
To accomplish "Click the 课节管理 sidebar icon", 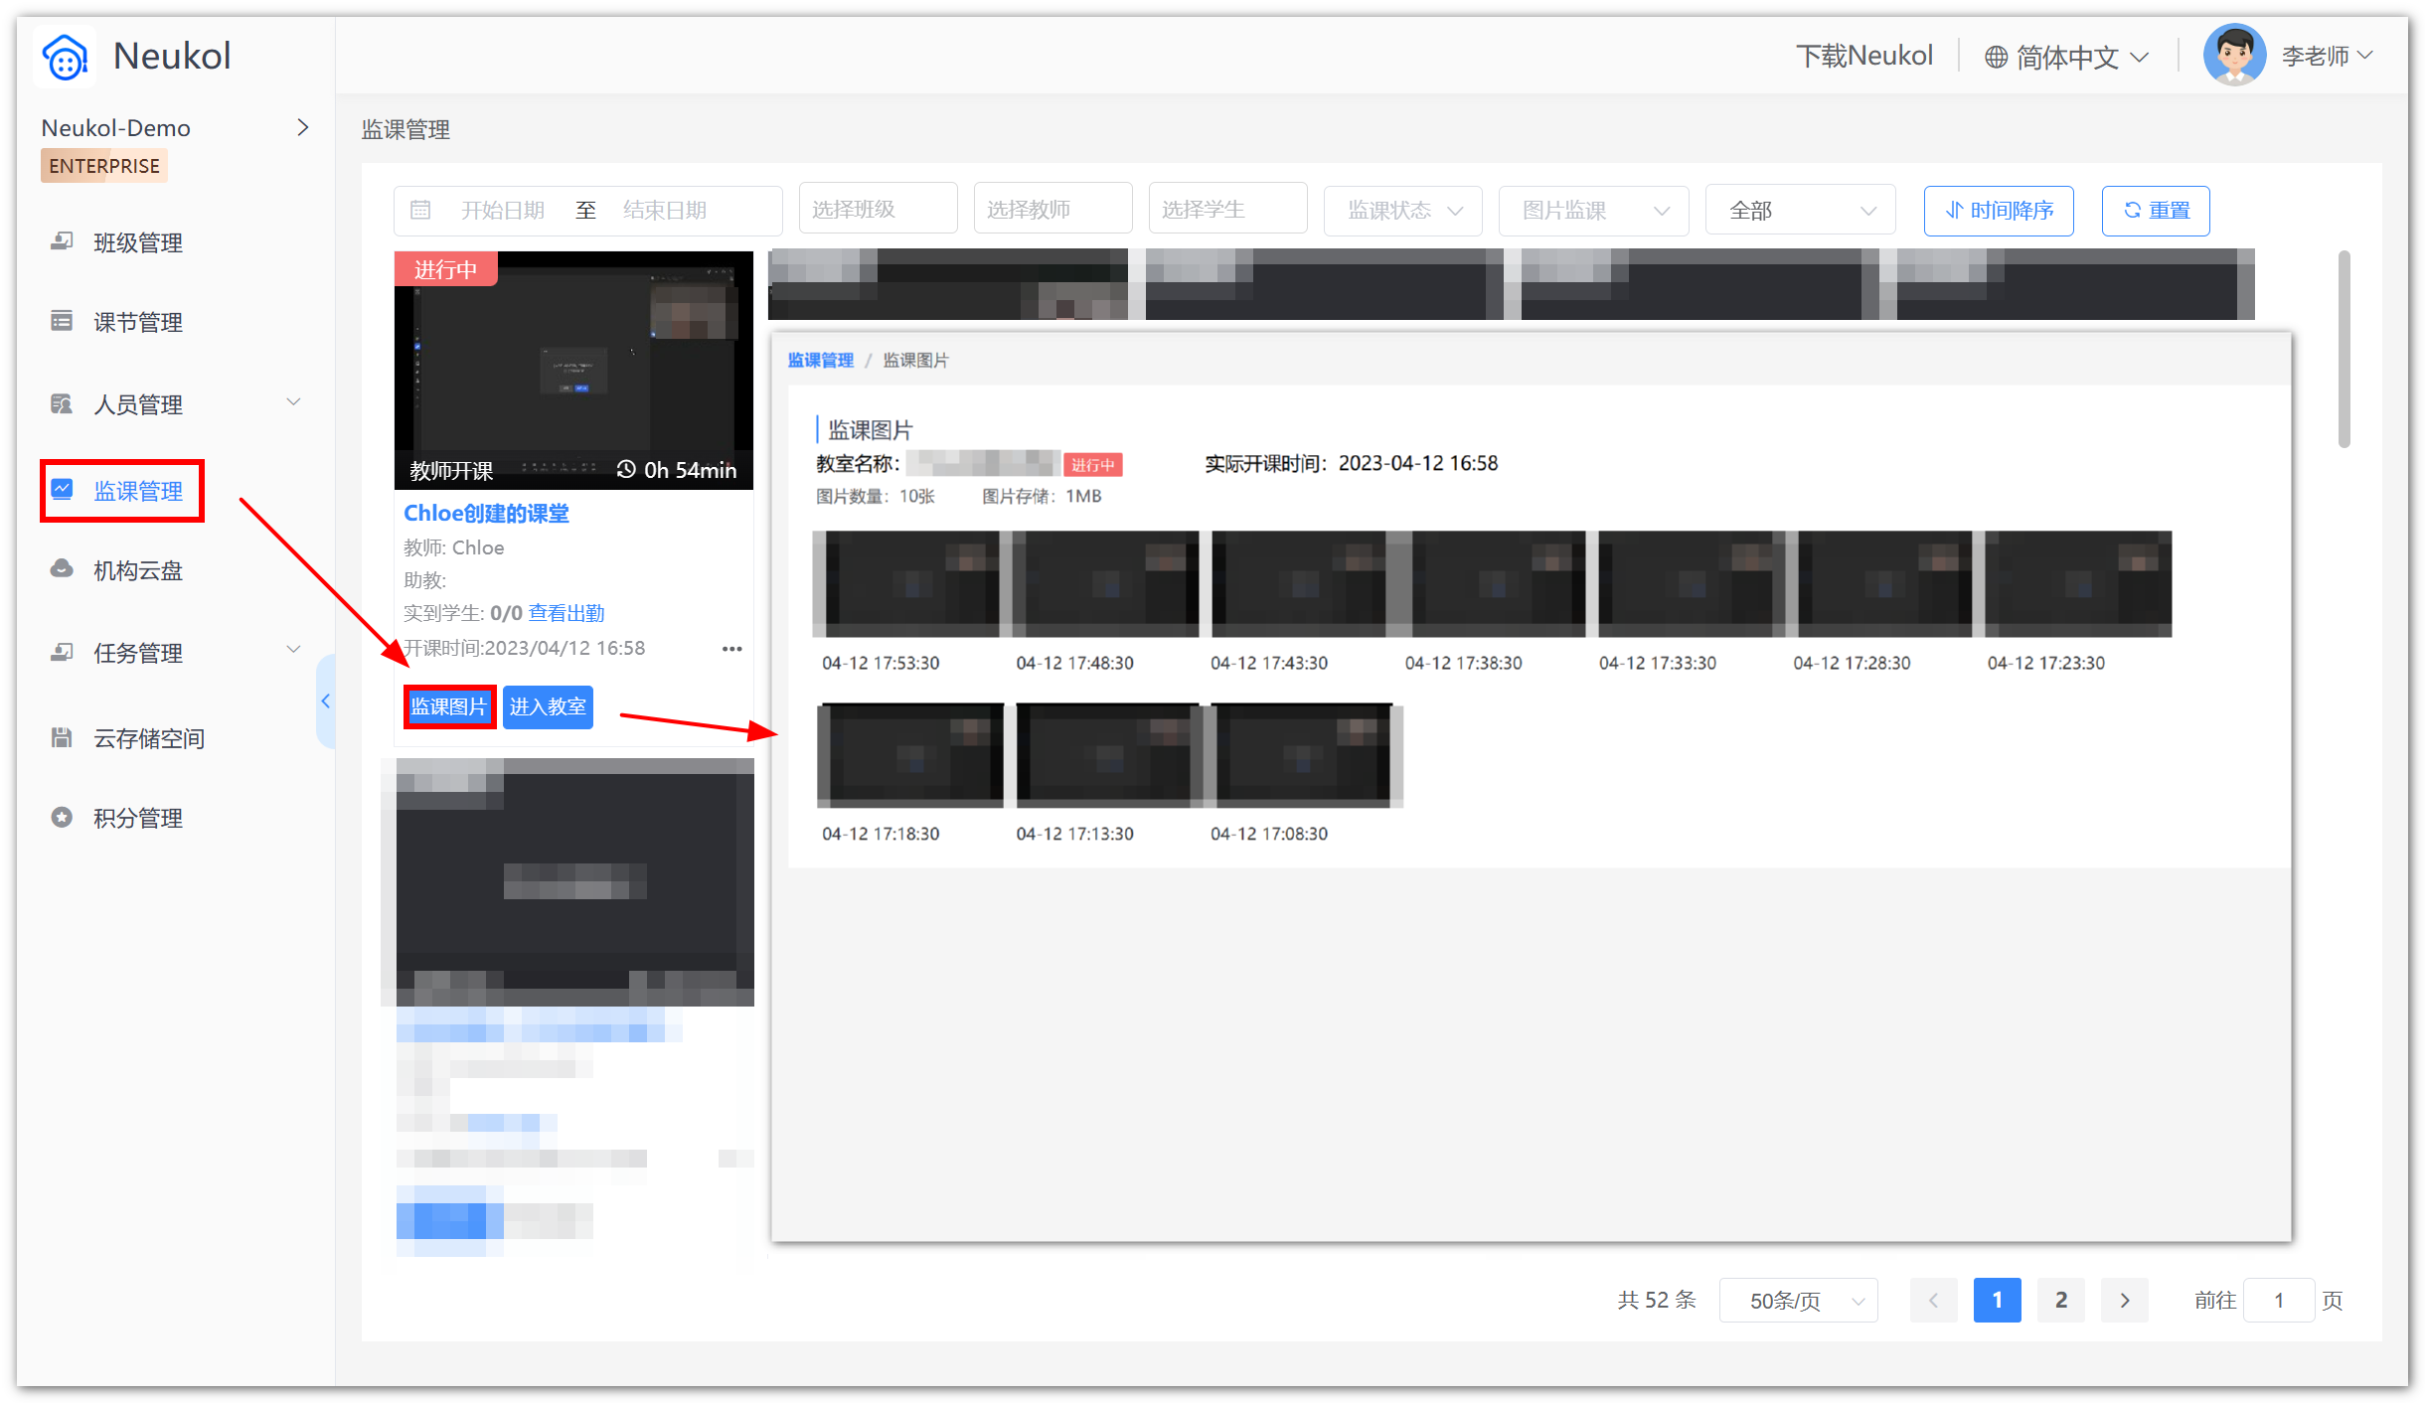I will (x=62, y=321).
